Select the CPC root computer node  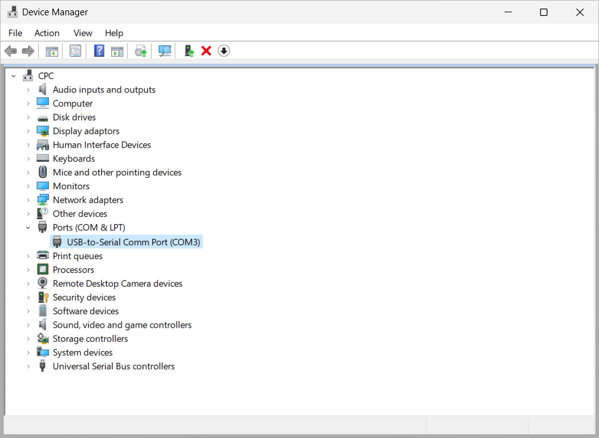tap(45, 75)
